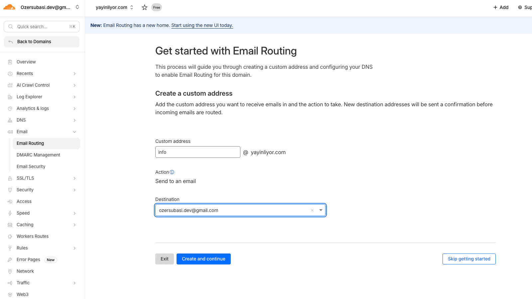Screen dimensions: 532x299
Task: Click the Access icon in sidebar
Action: [10, 202]
